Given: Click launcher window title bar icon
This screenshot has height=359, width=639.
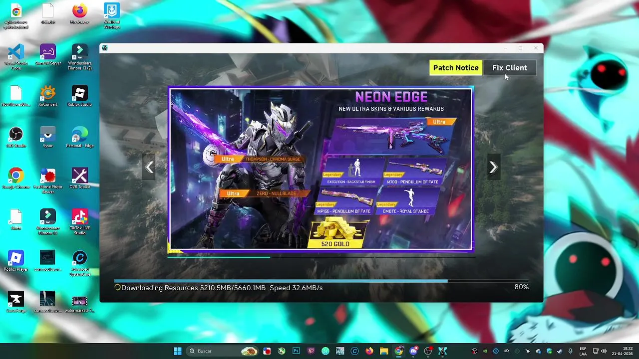Looking at the screenshot, I should tap(104, 48).
